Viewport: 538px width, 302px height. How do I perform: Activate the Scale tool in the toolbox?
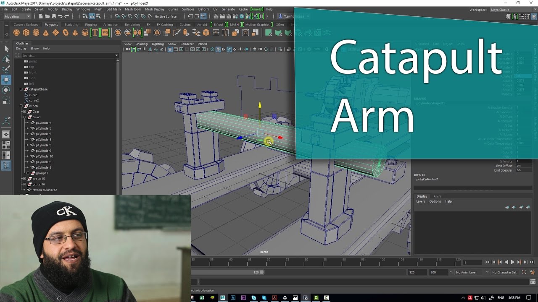(x=6, y=100)
